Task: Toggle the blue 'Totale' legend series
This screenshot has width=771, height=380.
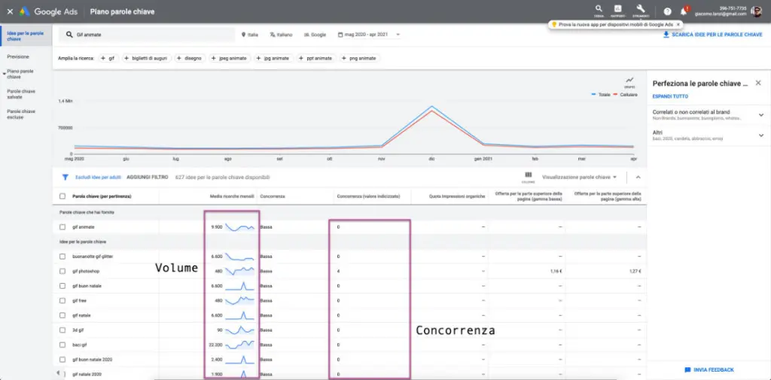Action: (x=601, y=94)
